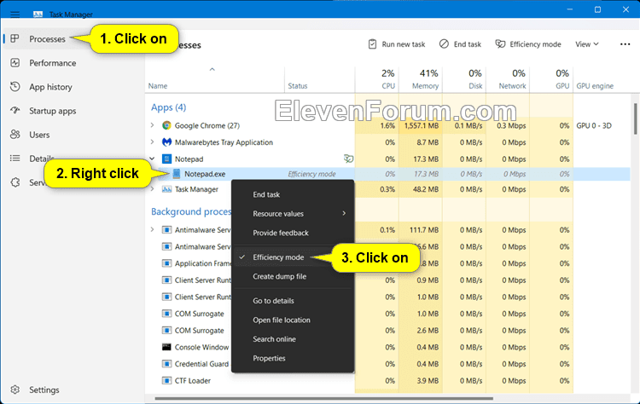This screenshot has height=404, width=640.
Task: Click the End task toolbar button label
Action: pyautogui.click(x=468, y=44)
